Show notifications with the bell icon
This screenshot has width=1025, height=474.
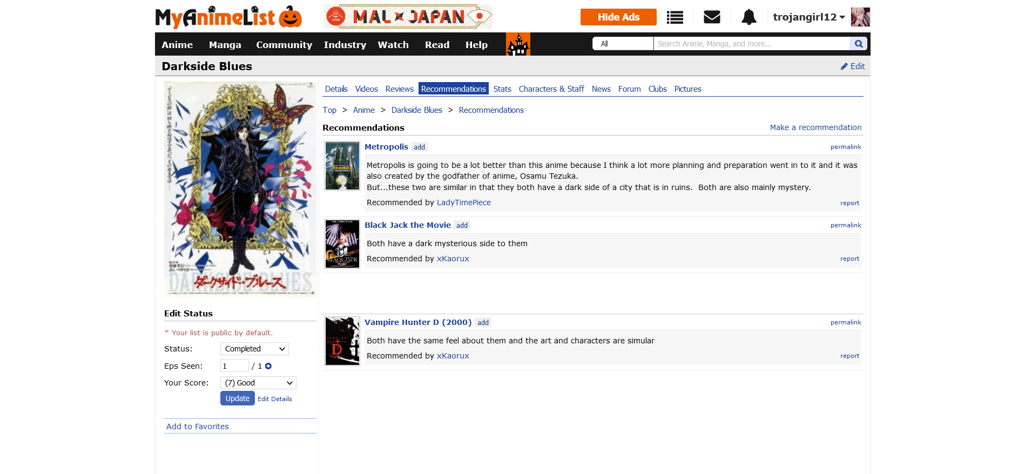point(748,17)
